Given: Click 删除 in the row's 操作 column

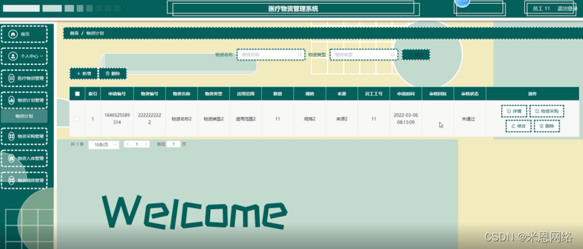Looking at the screenshot, I should tap(547, 126).
